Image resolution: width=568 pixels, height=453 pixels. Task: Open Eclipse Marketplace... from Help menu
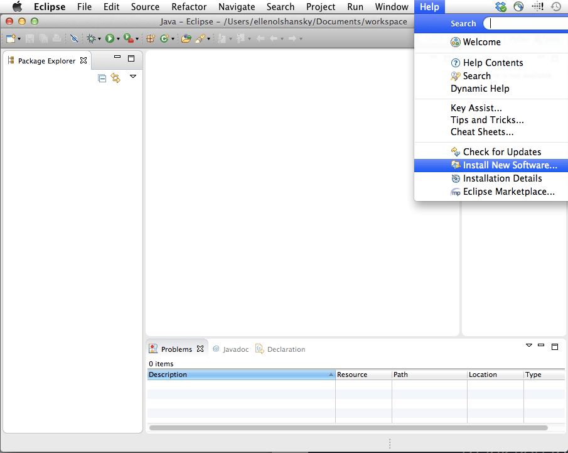[x=491, y=192]
